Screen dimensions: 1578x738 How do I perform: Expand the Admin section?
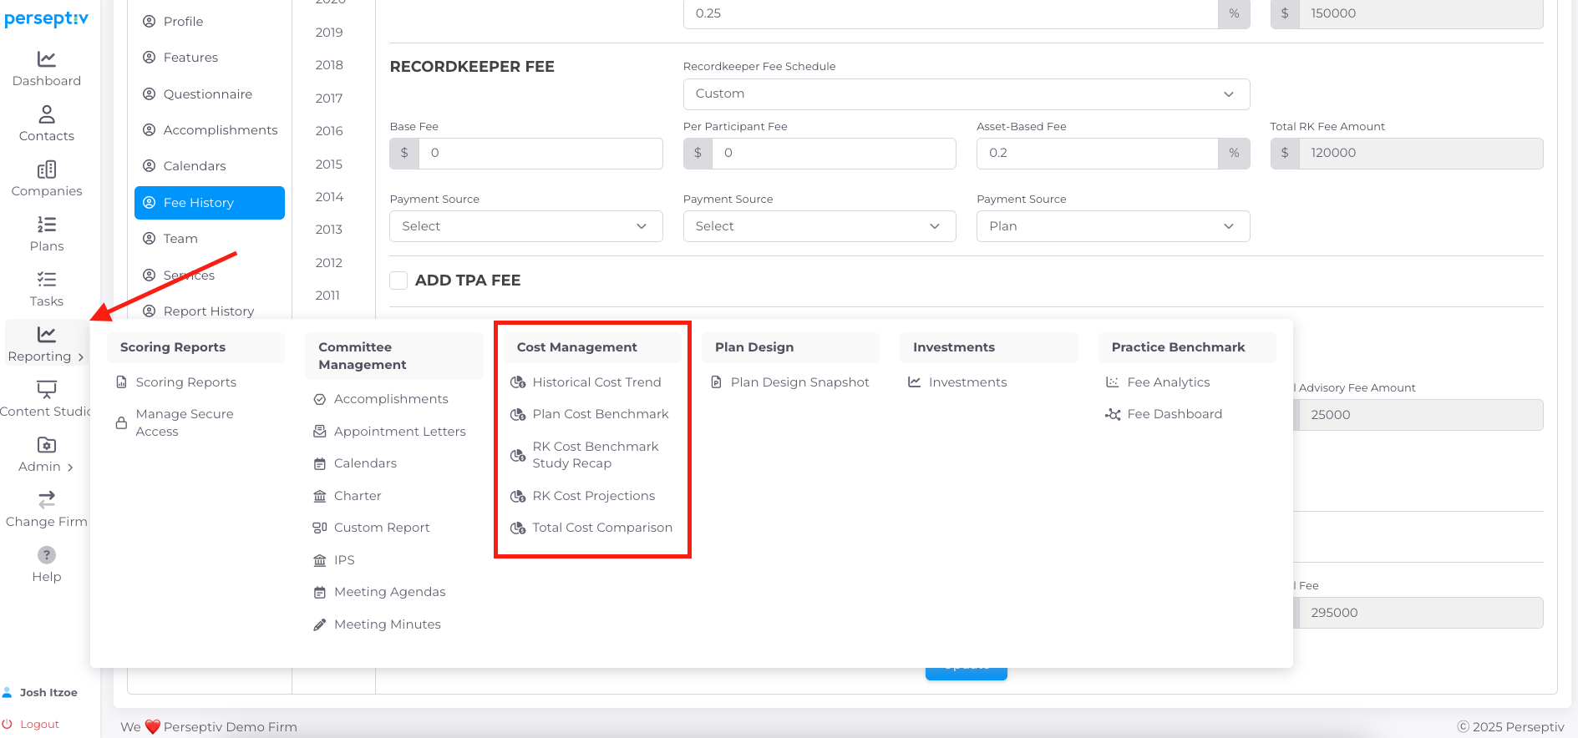coord(47,455)
